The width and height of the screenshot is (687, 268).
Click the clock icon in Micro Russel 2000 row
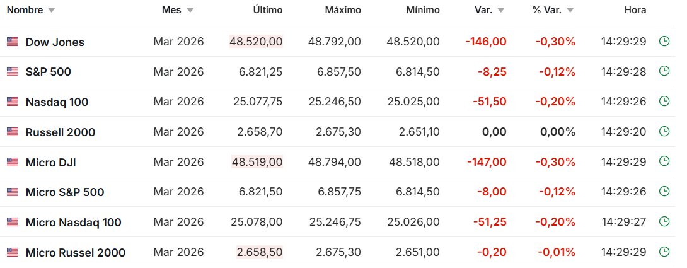[664, 252]
